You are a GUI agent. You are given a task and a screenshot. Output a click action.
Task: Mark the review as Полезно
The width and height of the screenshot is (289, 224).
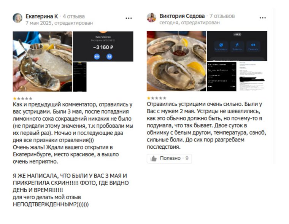click(x=169, y=159)
